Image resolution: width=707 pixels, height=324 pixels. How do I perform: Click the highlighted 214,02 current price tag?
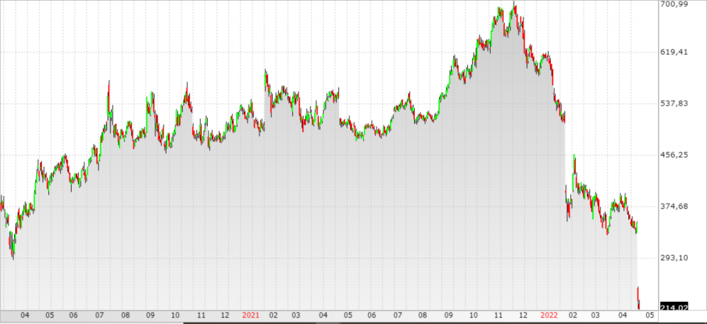pyautogui.click(x=675, y=307)
